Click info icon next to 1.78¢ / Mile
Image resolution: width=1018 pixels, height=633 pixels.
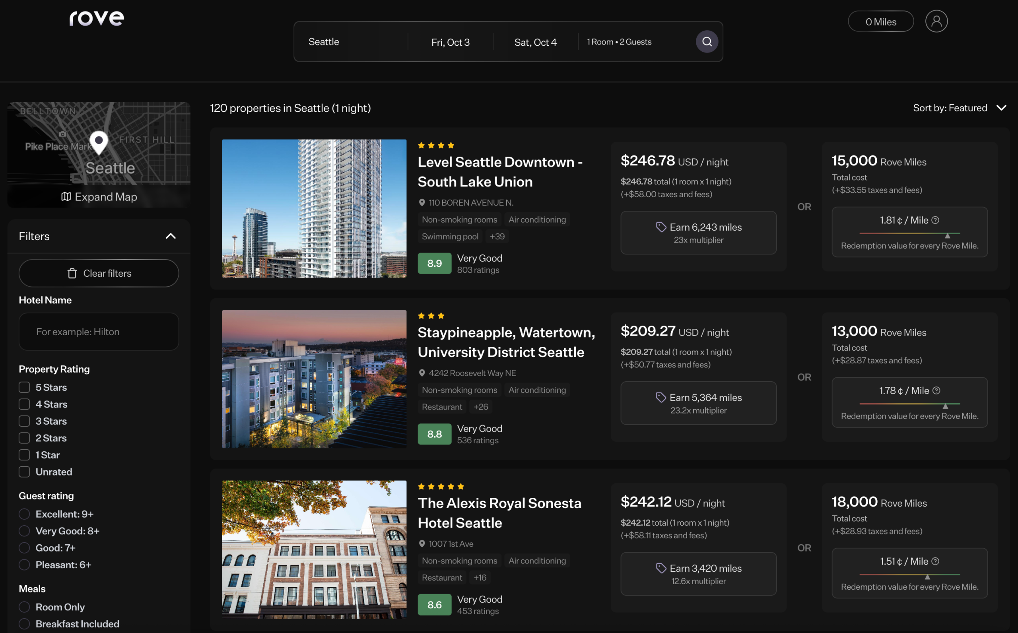pos(936,390)
